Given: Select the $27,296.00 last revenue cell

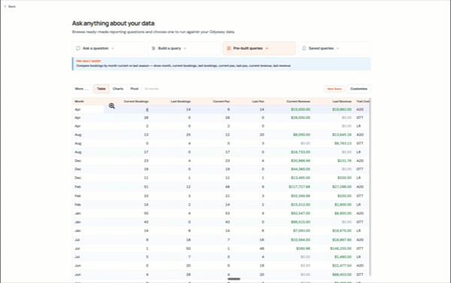Looking at the screenshot, I should coord(342,187).
